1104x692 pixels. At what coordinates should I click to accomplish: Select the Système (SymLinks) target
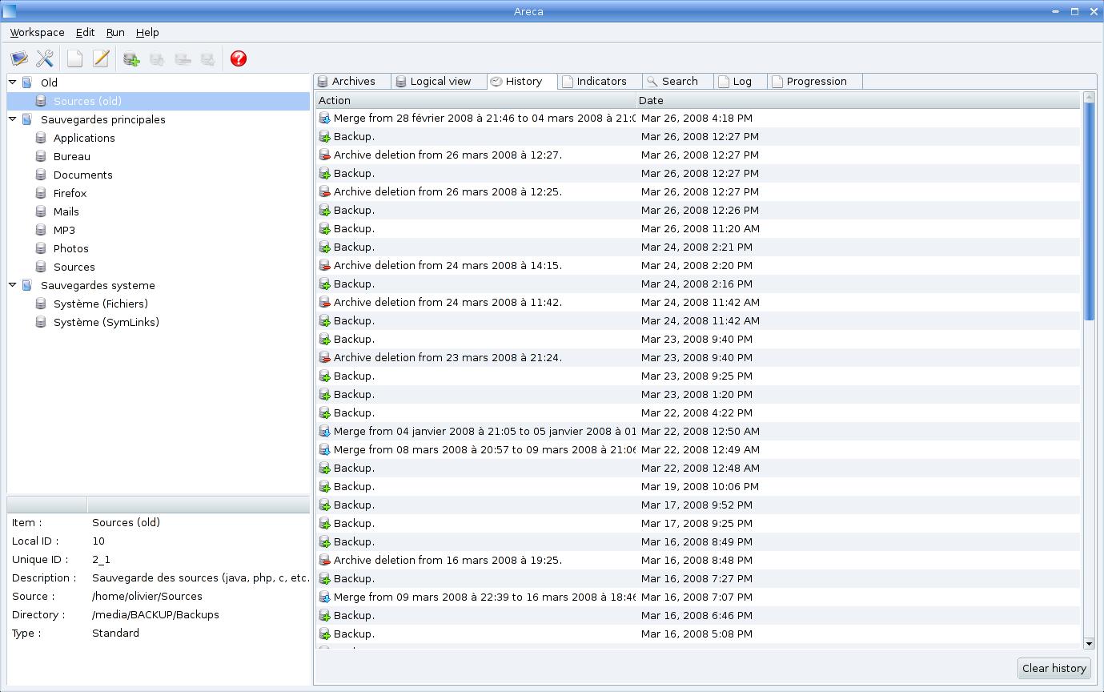coord(106,322)
